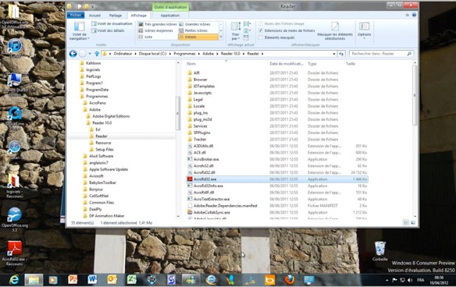Viewport: 456px width, 287px height.
Task: Select AcroRd32.exe - Raccourci desktop icon
Action: [x=15, y=253]
